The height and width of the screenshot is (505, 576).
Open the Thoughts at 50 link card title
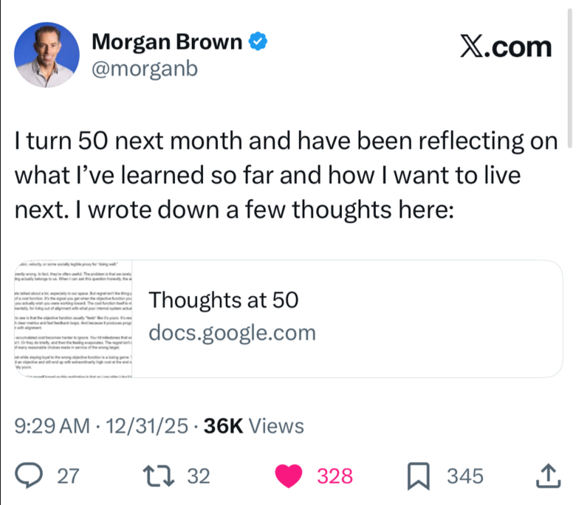click(223, 300)
